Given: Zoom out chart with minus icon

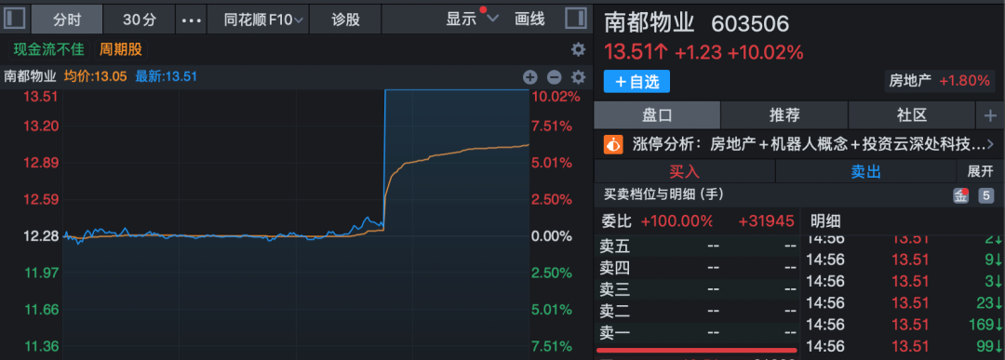Looking at the screenshot, I should pyautogui.click(x=554, y=77).
